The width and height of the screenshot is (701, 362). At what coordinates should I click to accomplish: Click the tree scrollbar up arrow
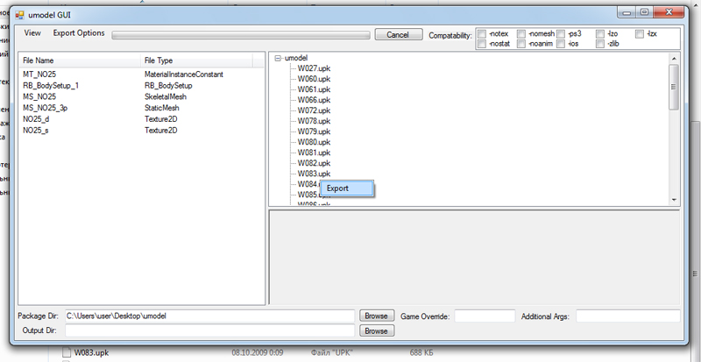click(674, 58)
